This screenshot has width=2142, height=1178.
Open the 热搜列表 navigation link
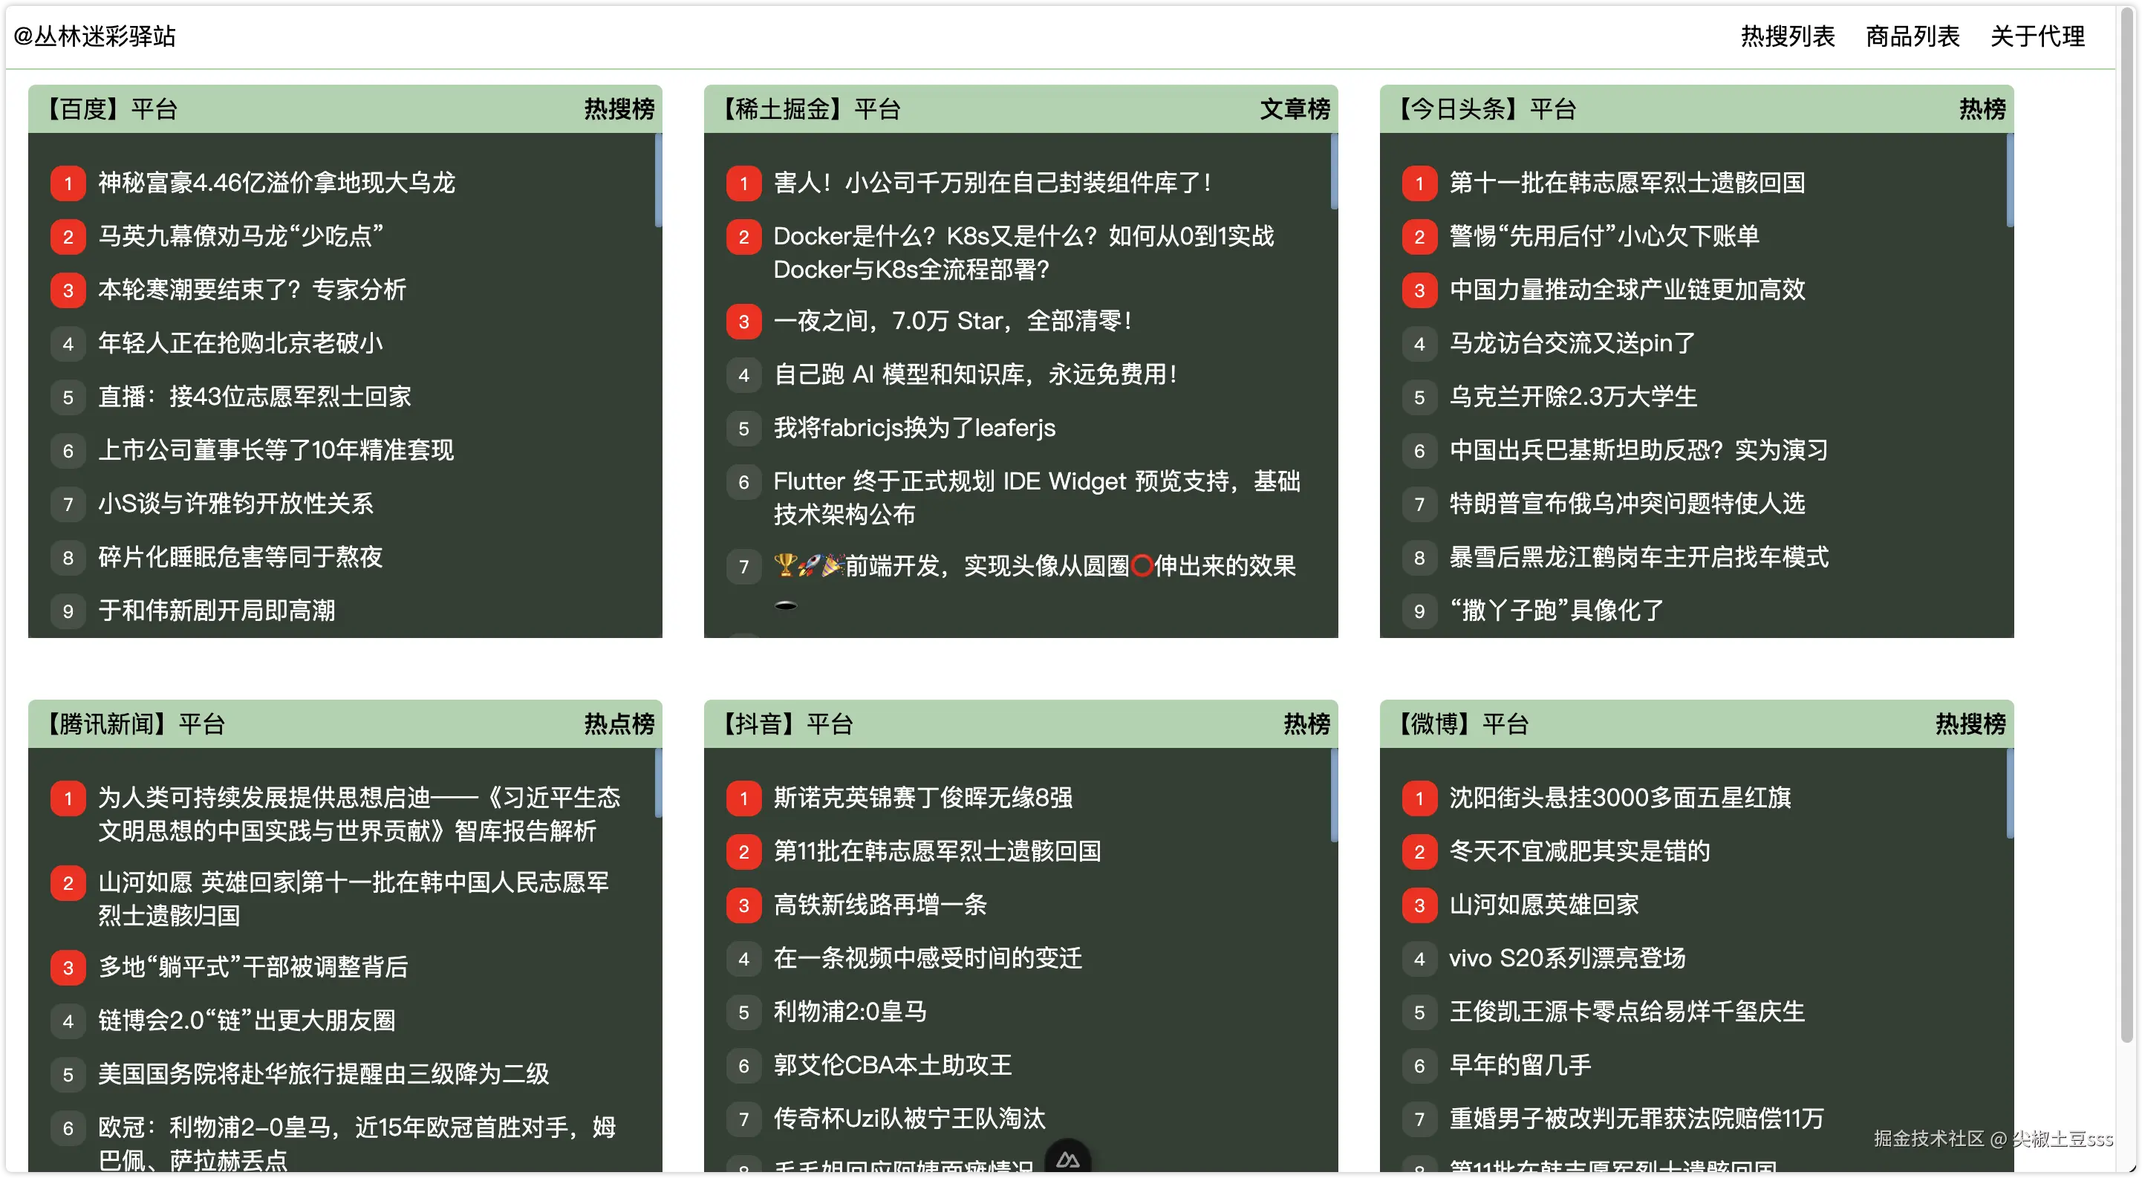(x=1788, y=36)
